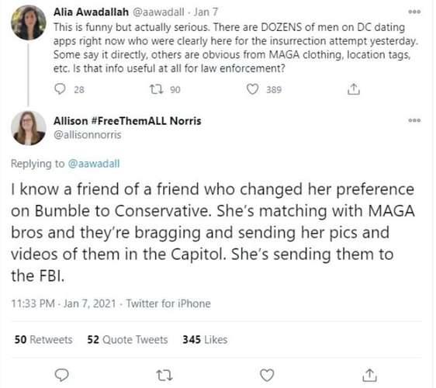Open Allison Norris's profile picture
436x388 pixels.
click(x=29, y=128)
